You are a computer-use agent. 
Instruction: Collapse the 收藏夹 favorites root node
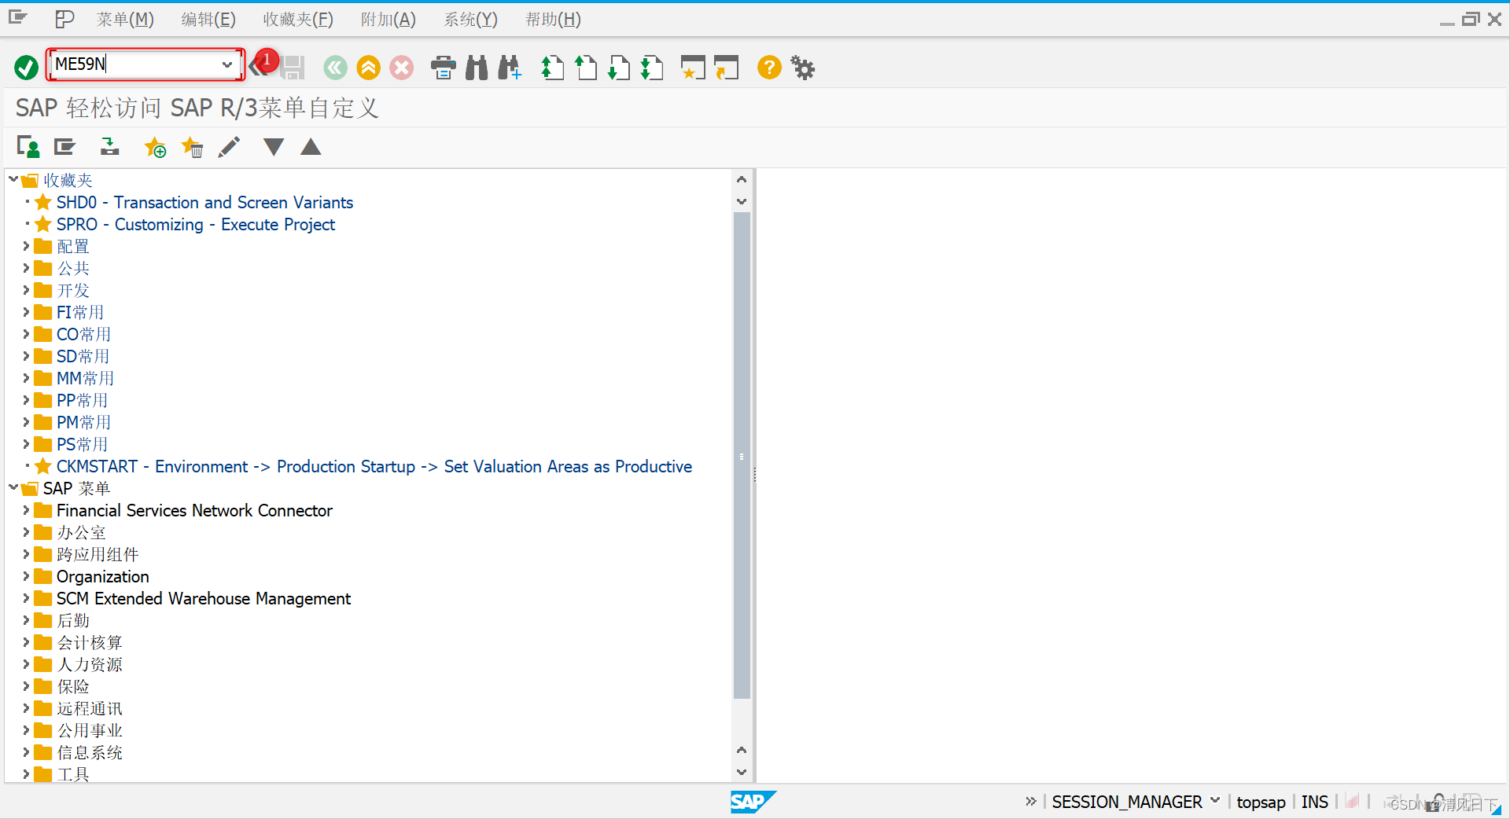pyautogui.click(x=13, y=180)
